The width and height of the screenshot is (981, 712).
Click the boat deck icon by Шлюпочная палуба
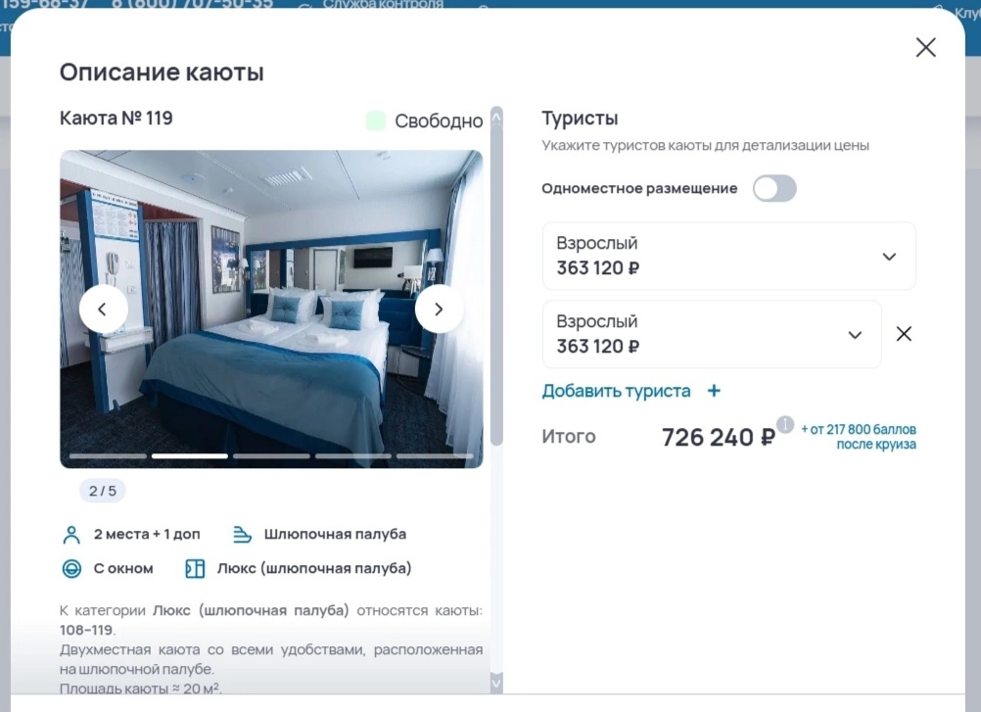click(x=242, y=535)
